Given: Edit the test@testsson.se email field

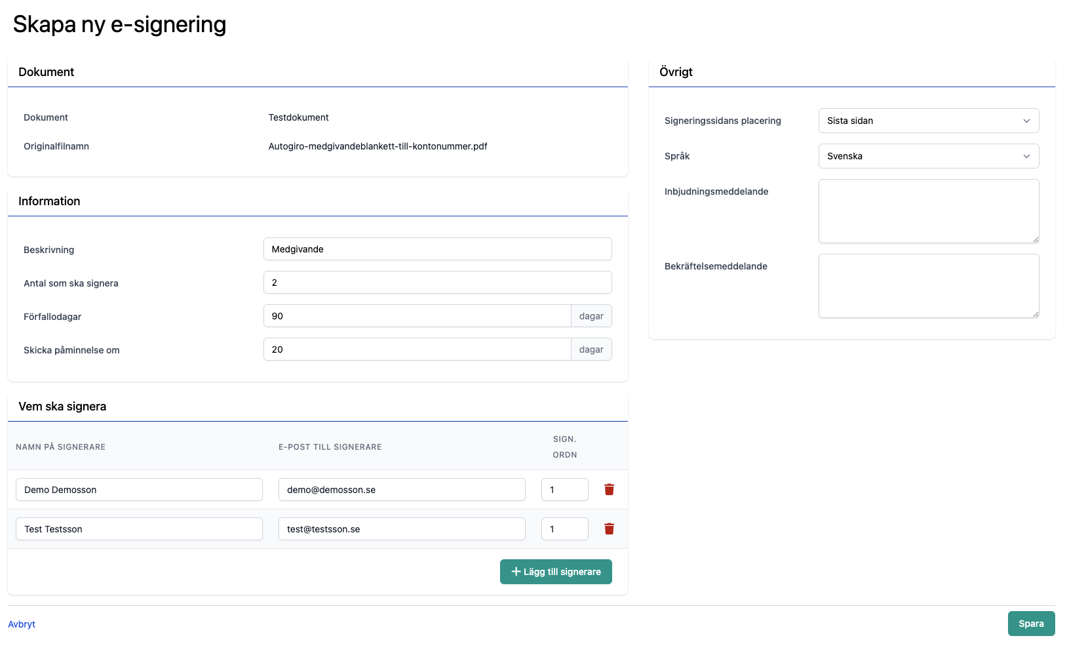Looking at the screenshot, I should click(x=401, y=529).
